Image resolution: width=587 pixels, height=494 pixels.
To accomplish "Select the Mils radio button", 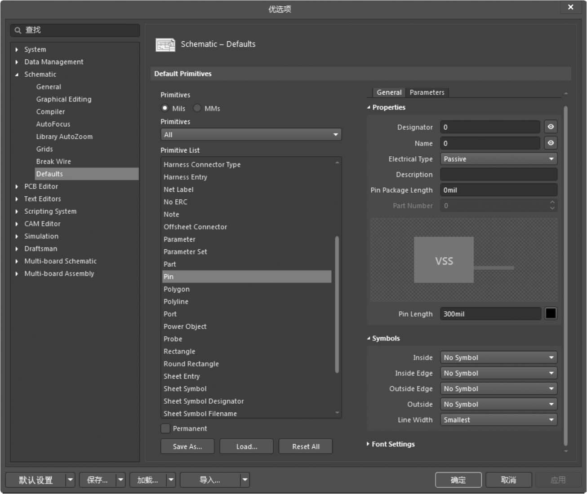I will click(165, 108).
